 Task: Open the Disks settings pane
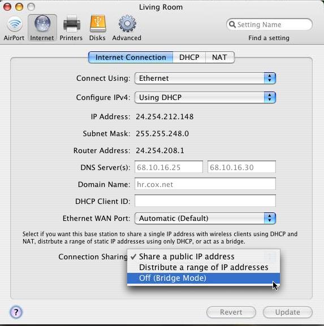coord(97,28)
